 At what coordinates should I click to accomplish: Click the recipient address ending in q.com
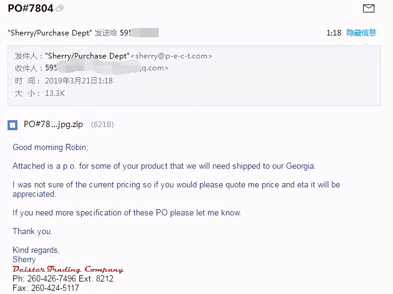coord(107,68)
